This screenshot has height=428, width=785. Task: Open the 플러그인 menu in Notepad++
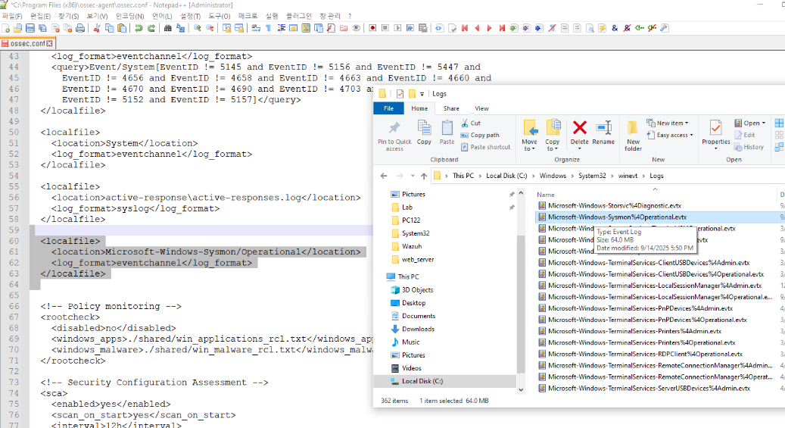tap(298, 16)
